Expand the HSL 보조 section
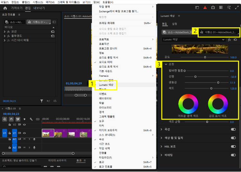This screenshot has width=241, height=172. [161, 147]
